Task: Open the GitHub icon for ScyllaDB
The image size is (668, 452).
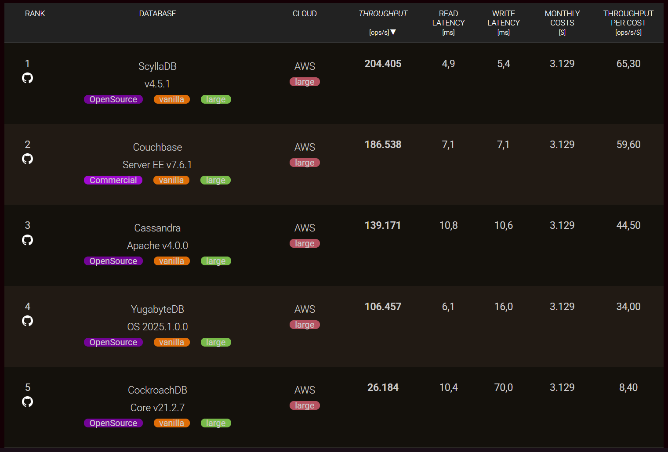Action: point(27,78)
